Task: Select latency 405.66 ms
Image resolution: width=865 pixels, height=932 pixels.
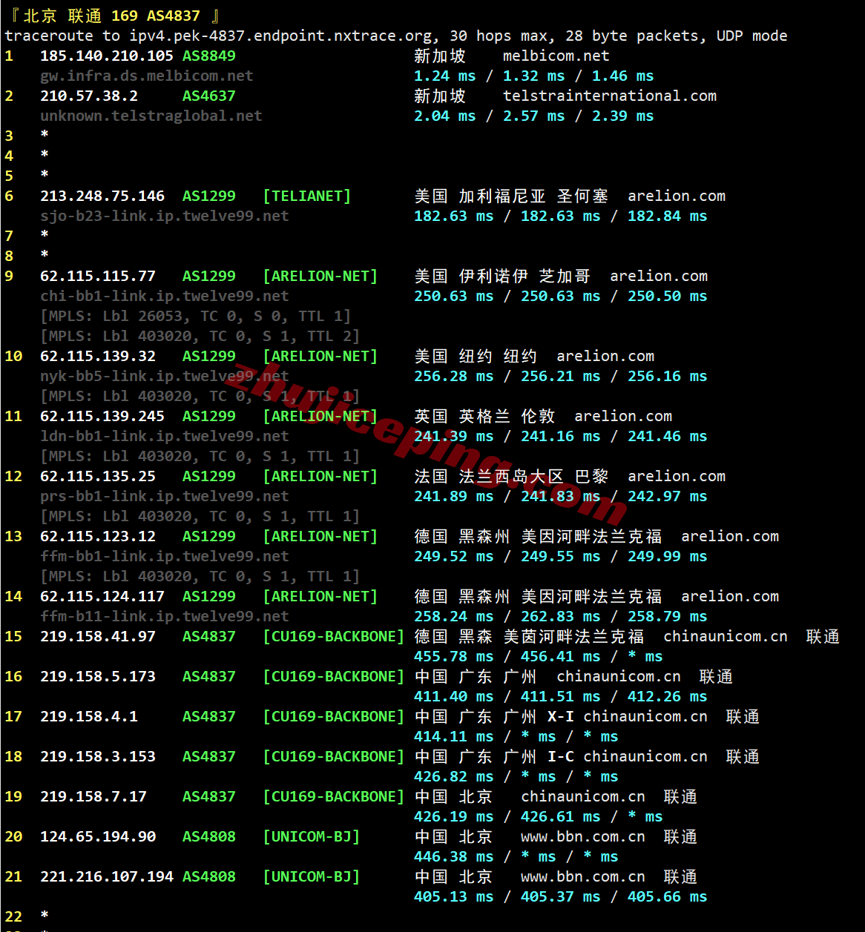Action: coord(668,896)
